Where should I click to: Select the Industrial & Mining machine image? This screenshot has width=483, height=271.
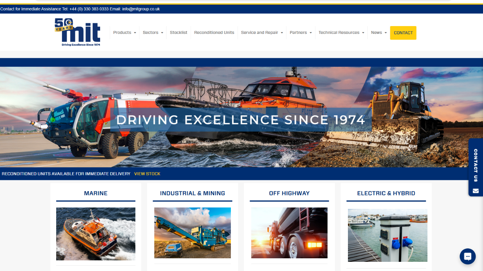(x=192, y=233)
